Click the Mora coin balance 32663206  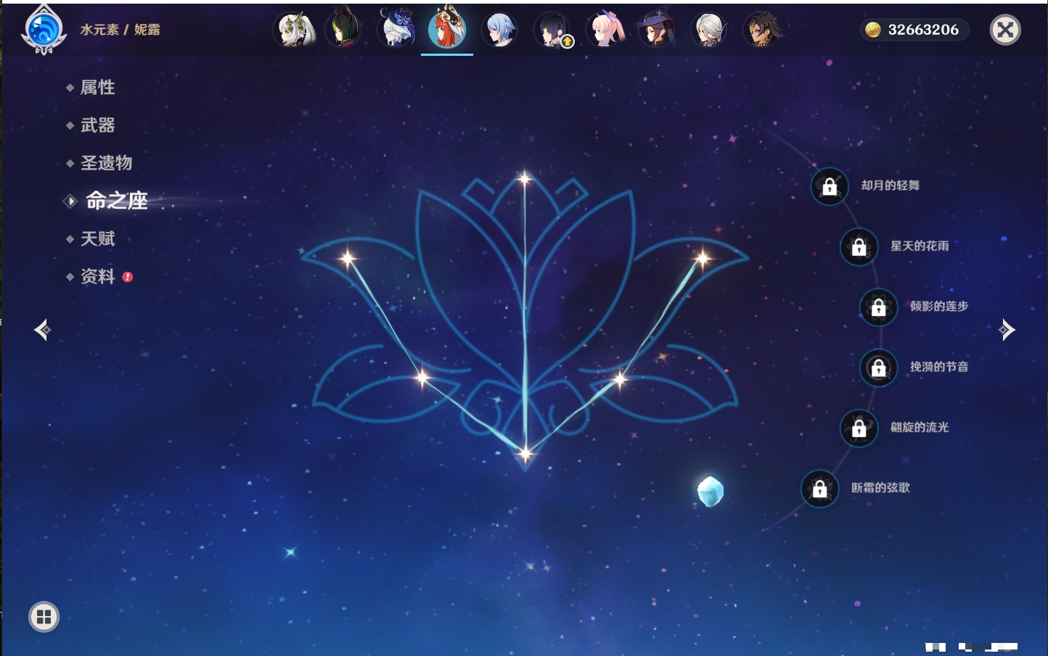[x=914, y=30]
